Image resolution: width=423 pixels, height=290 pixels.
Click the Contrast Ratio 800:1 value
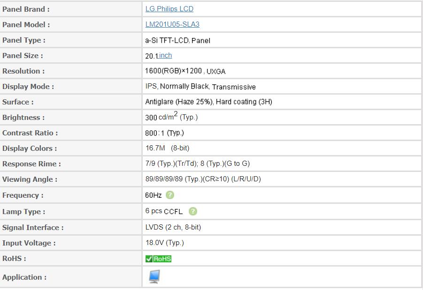(x=164, y=133)
